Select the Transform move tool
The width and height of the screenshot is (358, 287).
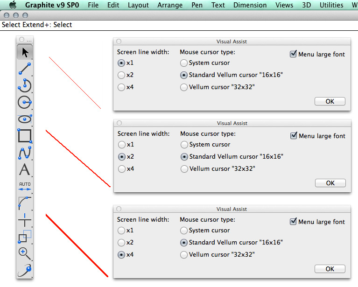click(24, 237)
